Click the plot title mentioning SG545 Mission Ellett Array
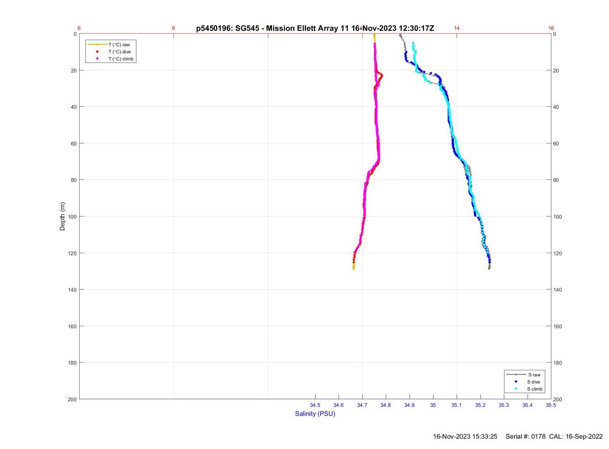Viewport: 609px width, 449px height. [x=315, y=28]
